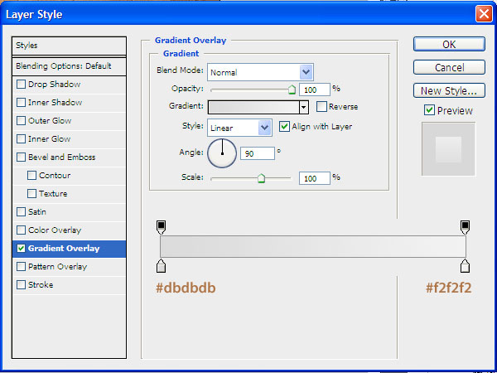Select Blending Options: Default
The image size is (497, 373).
point(63,66)
